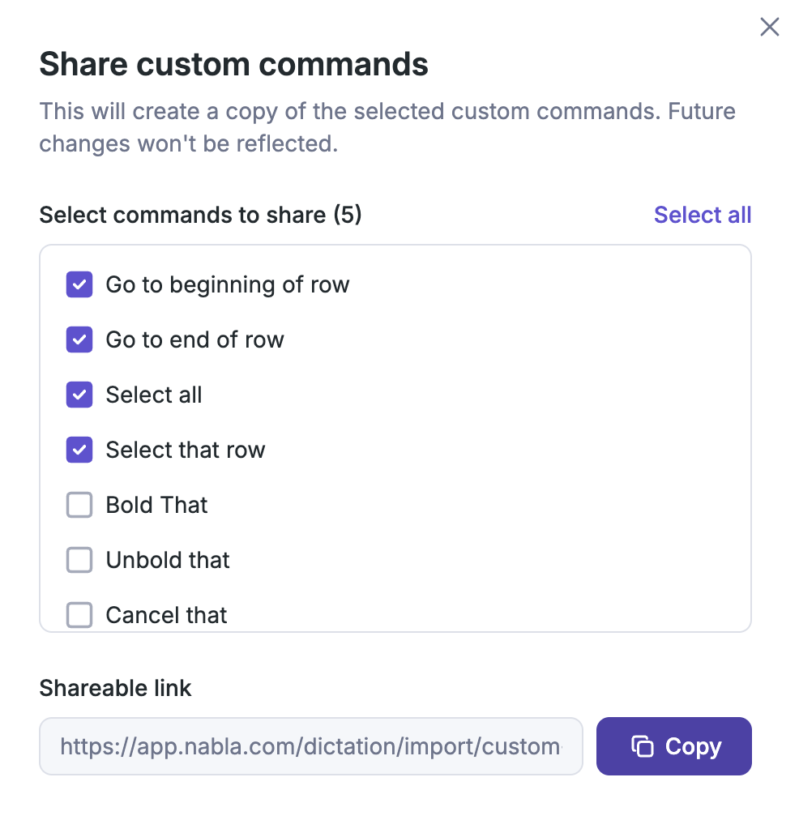Viewport: 799px width, 820px height.
Task: Click into the shareable link URL field
Action: [x=310, y=746]
